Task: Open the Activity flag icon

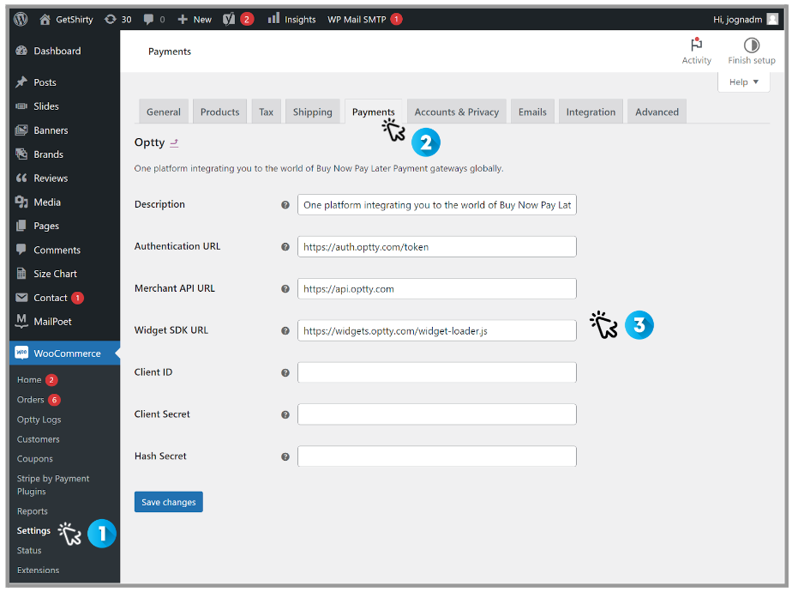Action: point(696,45)
